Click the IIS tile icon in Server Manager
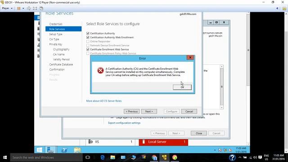Screen dimensions: 288x162 tap(90, 142)
